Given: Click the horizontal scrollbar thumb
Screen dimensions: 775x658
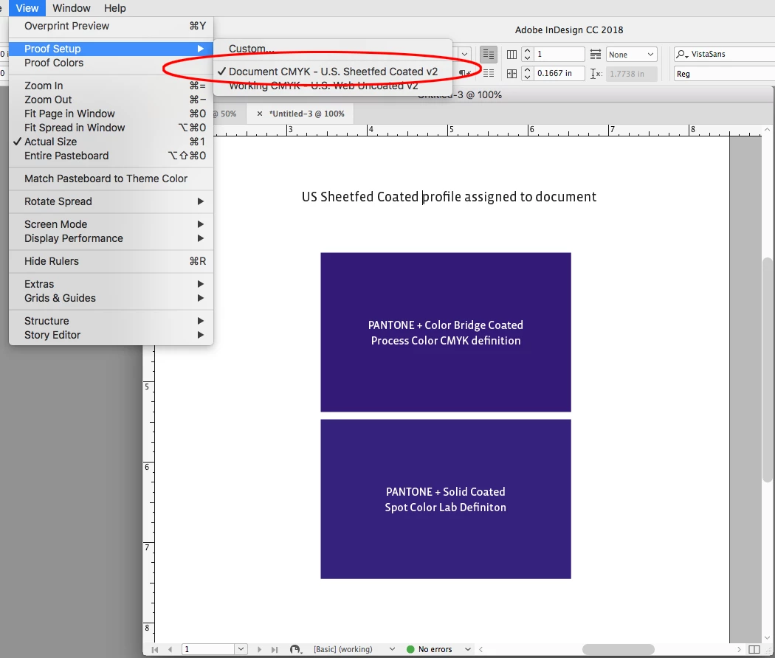Looking at the screenshot, I should [618, 649].
